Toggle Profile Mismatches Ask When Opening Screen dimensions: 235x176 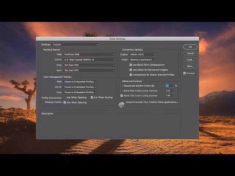pos(65,98)
